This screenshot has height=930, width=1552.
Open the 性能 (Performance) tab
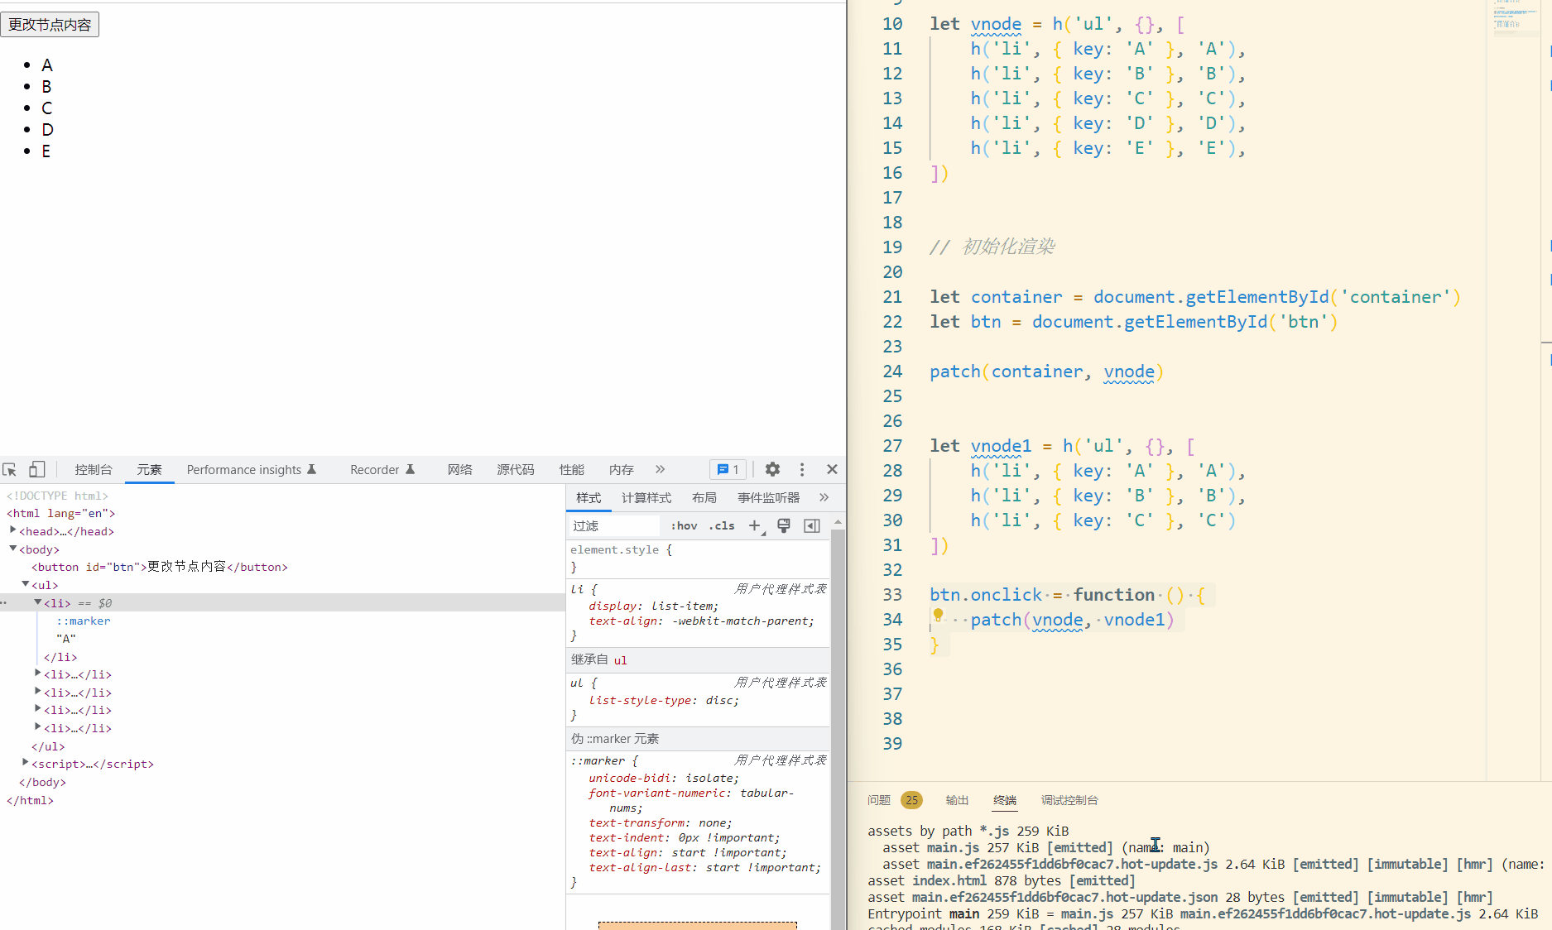pyautogui.click(x=572, y=470)
